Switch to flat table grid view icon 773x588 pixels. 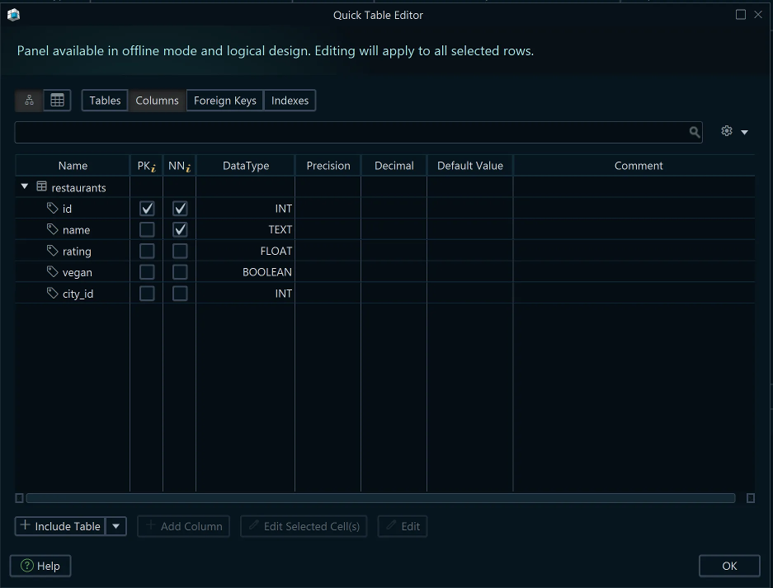tap(57, 101)
